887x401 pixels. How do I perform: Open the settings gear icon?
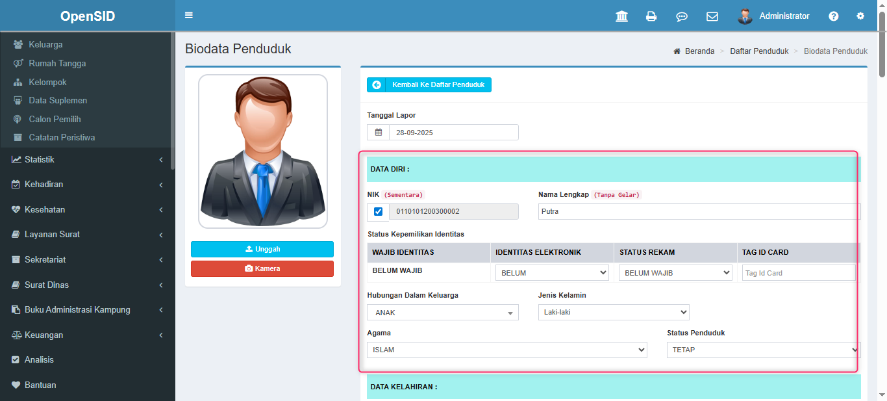pyautogui.click(x=860, y=16)
